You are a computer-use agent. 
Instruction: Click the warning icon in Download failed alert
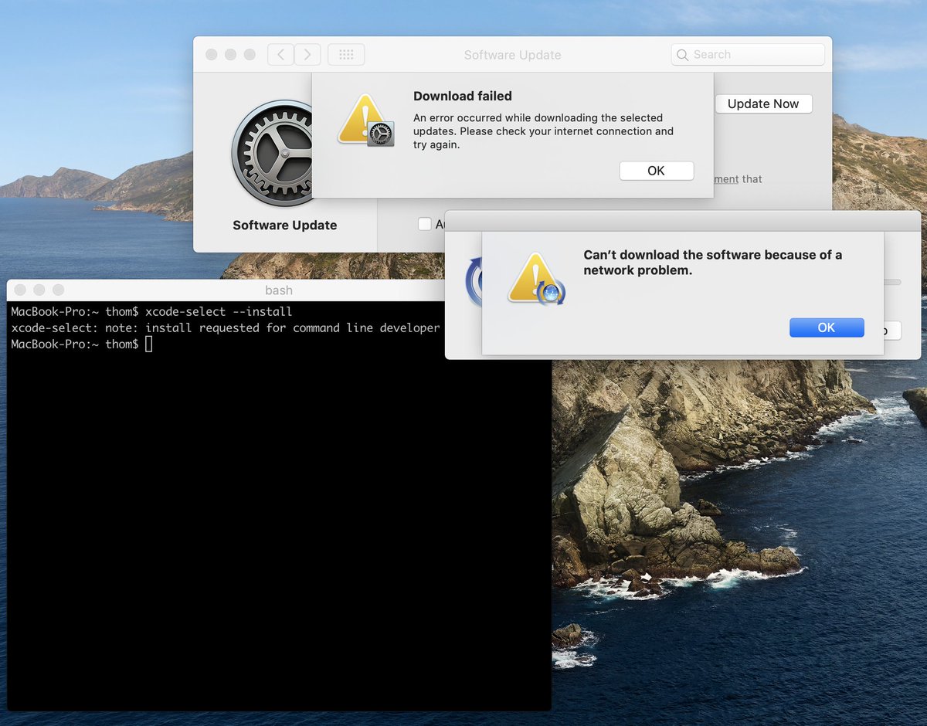[365, 120]
